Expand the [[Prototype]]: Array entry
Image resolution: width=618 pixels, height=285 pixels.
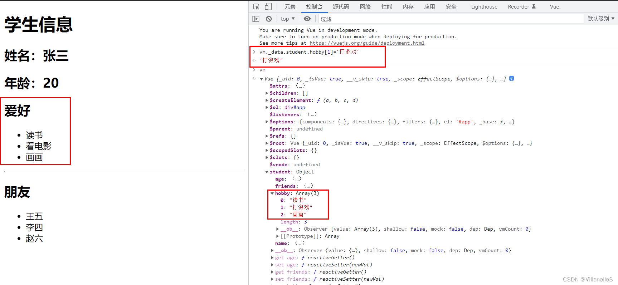277,236
